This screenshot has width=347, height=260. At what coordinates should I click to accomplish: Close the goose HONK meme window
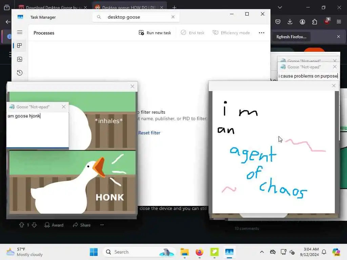click(x=132, y=86)
